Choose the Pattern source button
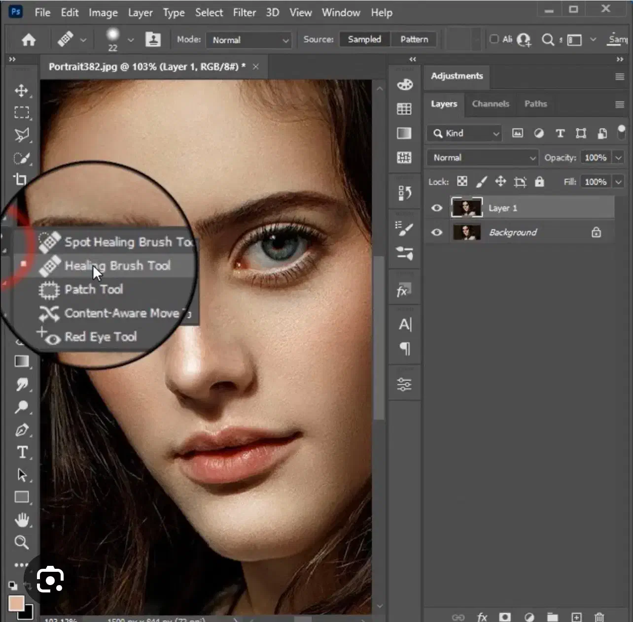The width and height of the screenshot is (633, 622). pyautogui.click(x=414, y=39)
